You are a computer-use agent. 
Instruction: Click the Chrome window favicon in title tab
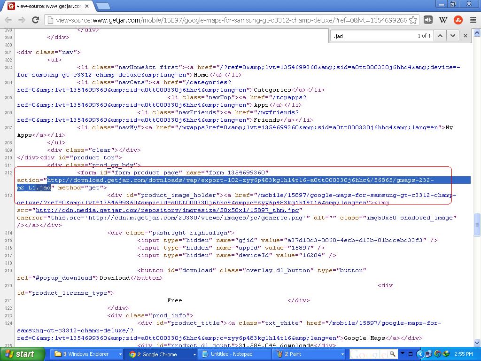point(11,6)
